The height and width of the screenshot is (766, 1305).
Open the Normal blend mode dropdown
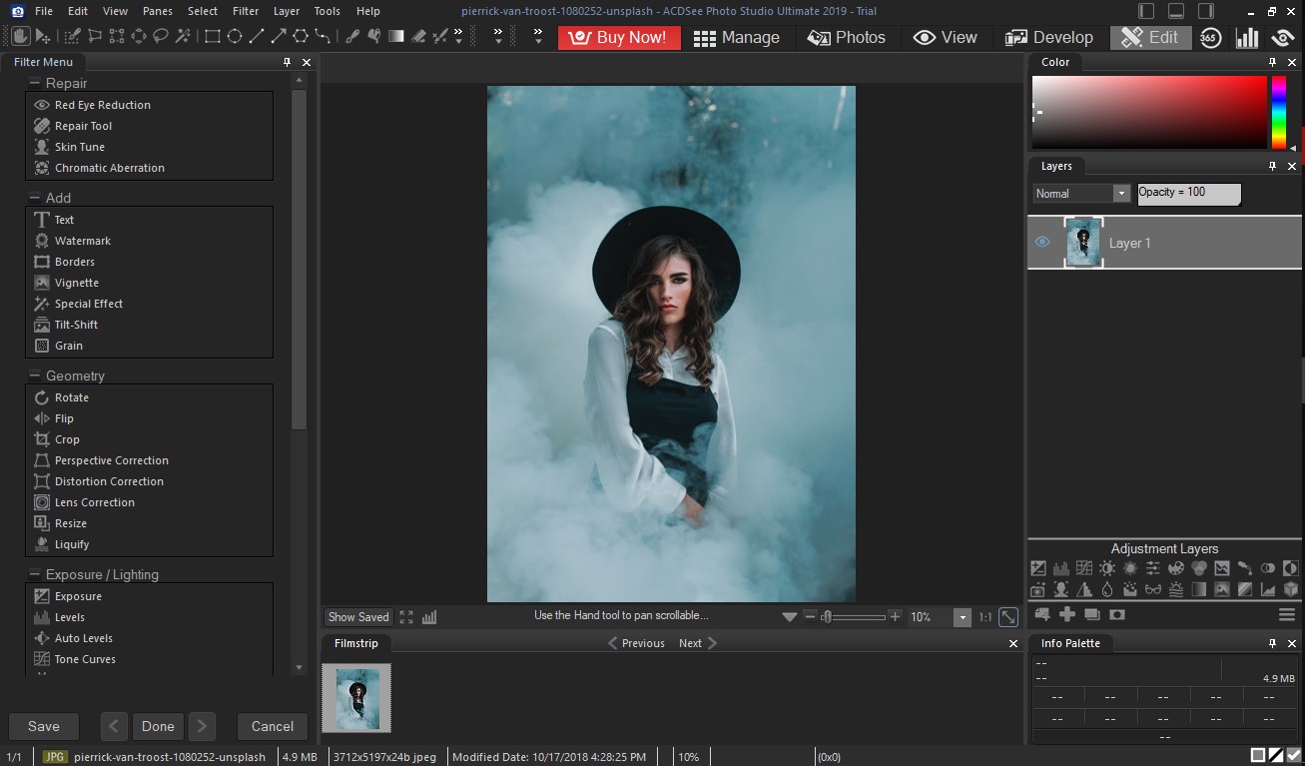(1121, 192)
